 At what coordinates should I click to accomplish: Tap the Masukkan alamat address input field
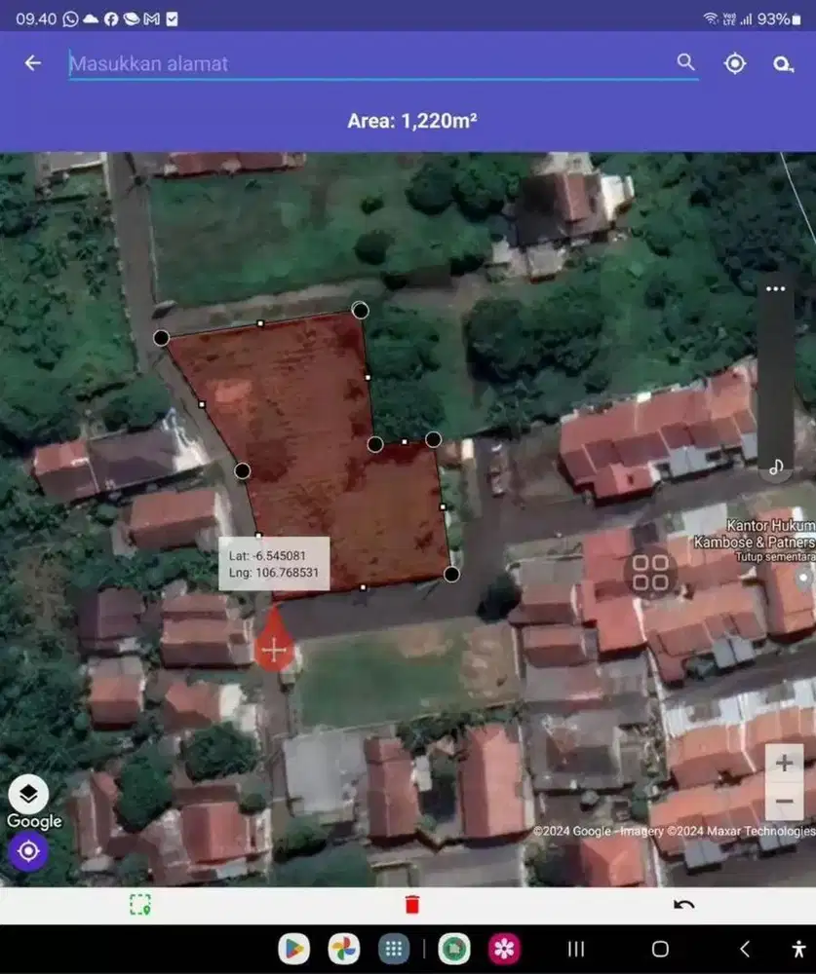[x=292, y=63]
